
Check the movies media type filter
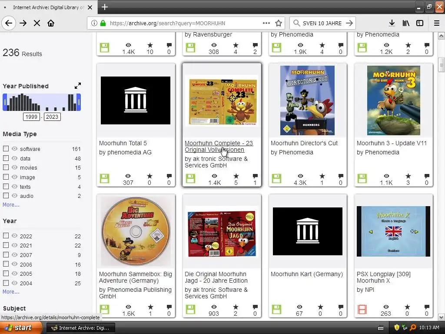[6, 167]
